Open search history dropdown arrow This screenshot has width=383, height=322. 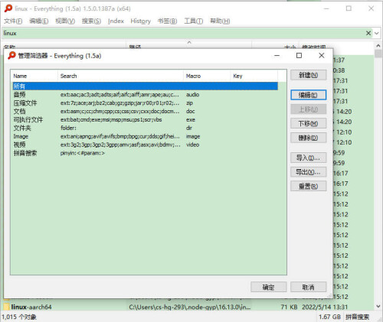pyautogui.click(x=377, y=34)
